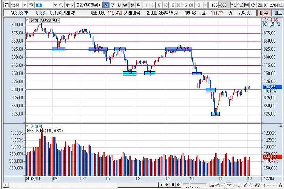The image size is (284, 189).
Task: Click the vertical trend line tool icon
Action: pyautogui.click(x=240, y=185)
